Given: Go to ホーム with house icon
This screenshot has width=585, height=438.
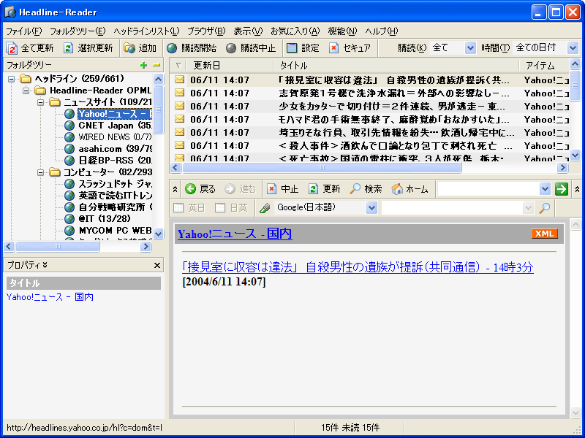Looking at the screenshot, I should 397,189.
